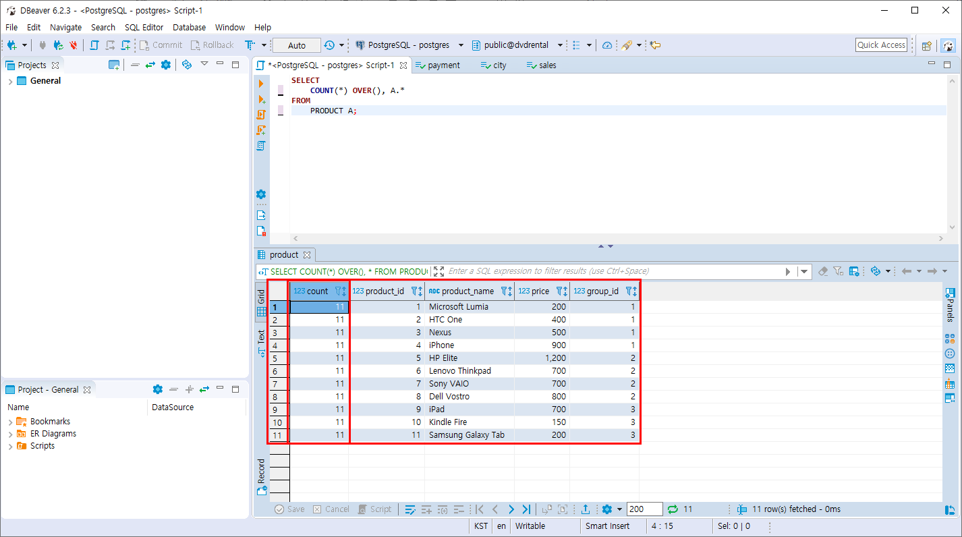
Task: Click the dashboard gauge icon in toolbar
Action: (x=607, y=45)
